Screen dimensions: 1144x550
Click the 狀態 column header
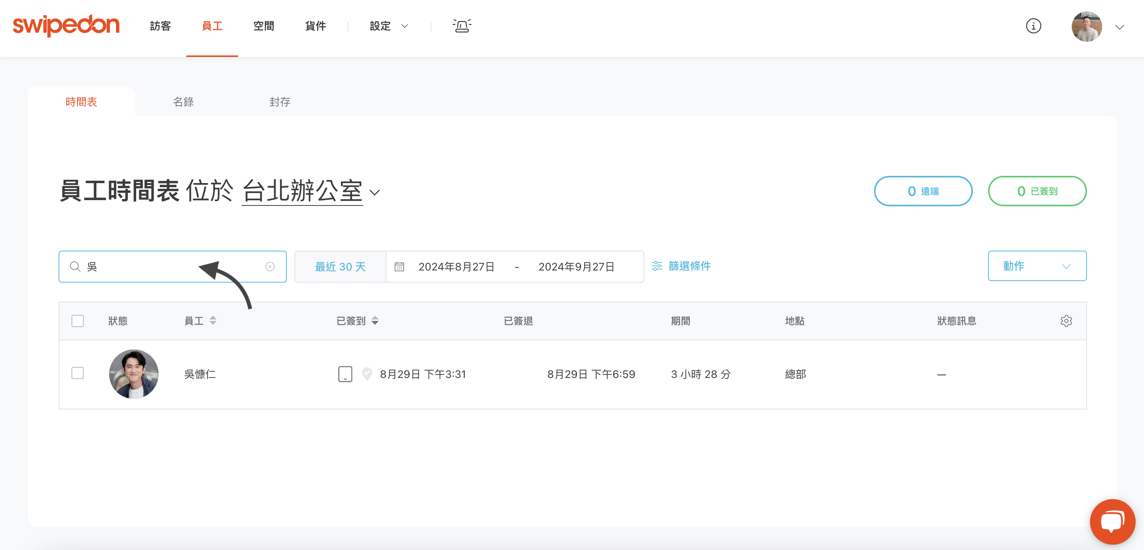(x=118, y=321)
